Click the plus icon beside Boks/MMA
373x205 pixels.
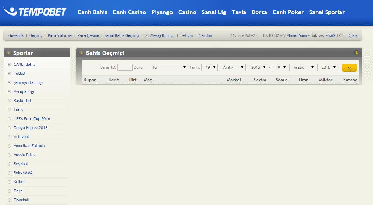click(9, 173)
